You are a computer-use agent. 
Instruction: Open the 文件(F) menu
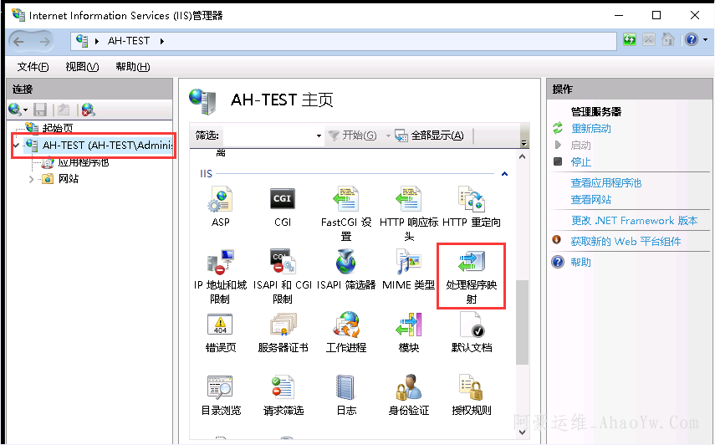pyautogui.click(x=33, y=67)
